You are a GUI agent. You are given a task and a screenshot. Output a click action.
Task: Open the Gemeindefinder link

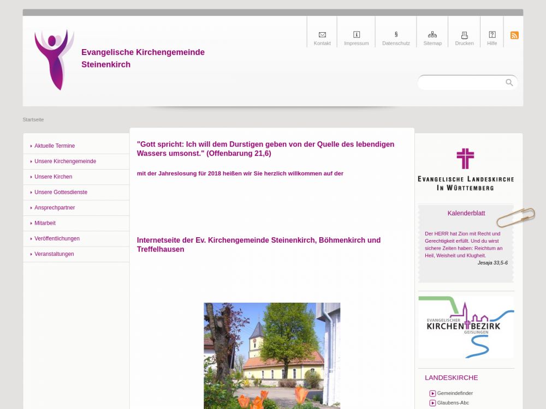pos(455,393)
